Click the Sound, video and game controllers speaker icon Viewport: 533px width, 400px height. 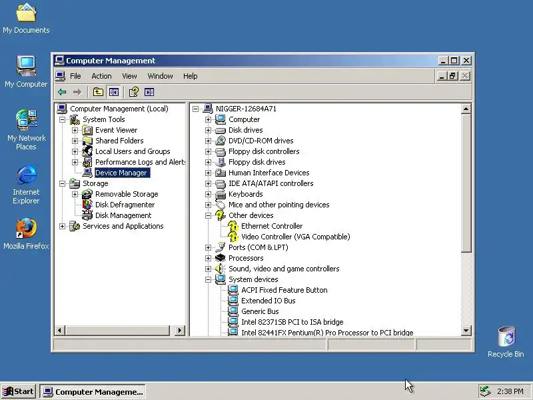[x=221, y=269]
